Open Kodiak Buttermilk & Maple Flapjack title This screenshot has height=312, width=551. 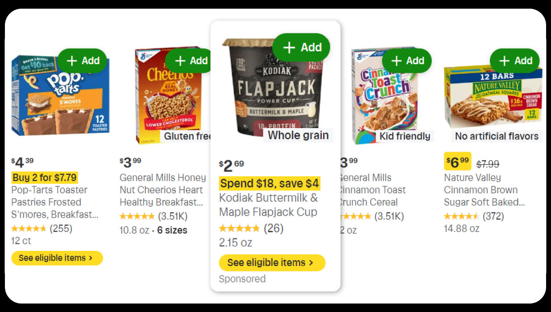(x=268, y=204)
